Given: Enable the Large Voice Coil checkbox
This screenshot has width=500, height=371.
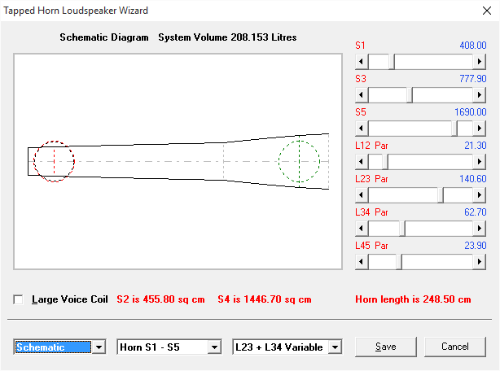Looking at the screenshot, I should pos(18,299).
